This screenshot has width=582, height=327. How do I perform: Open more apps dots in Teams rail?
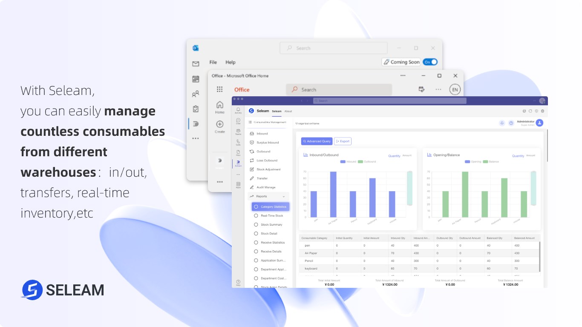[x=238, y=175]
